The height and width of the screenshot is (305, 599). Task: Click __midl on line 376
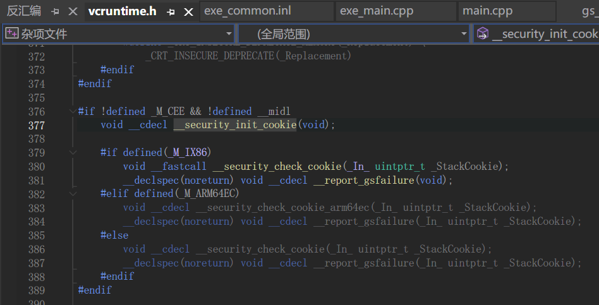(x=274, y=112)
